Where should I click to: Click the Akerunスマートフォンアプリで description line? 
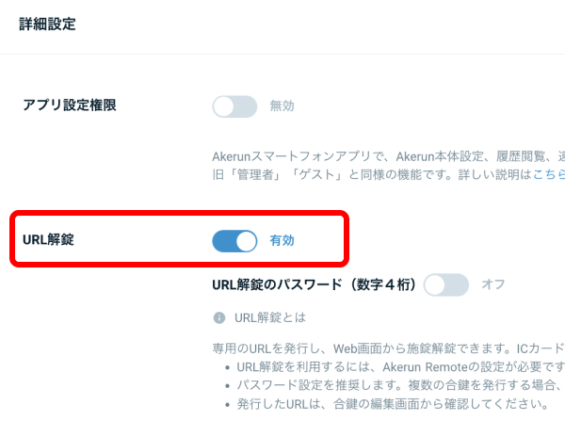(388, 156)
